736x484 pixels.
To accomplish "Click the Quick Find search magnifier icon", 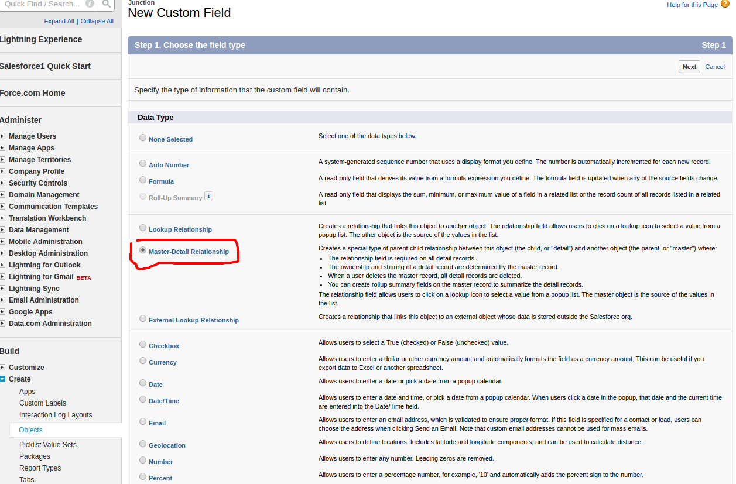I will pyautogui.click(x=106, y=4).
